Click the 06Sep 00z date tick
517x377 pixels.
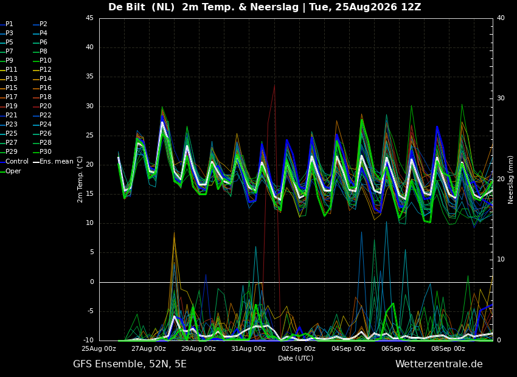coord(398,348)
